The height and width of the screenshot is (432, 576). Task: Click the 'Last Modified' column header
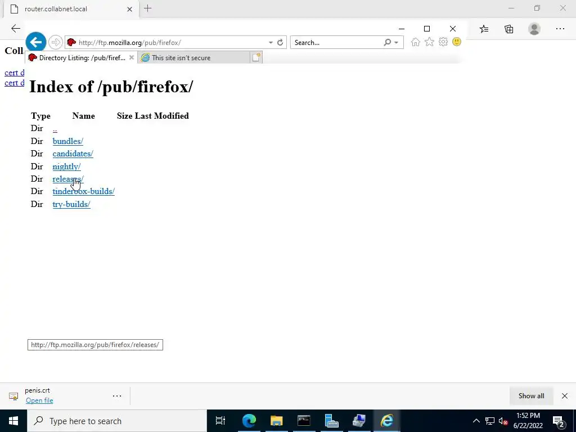(x=161, y=116)
